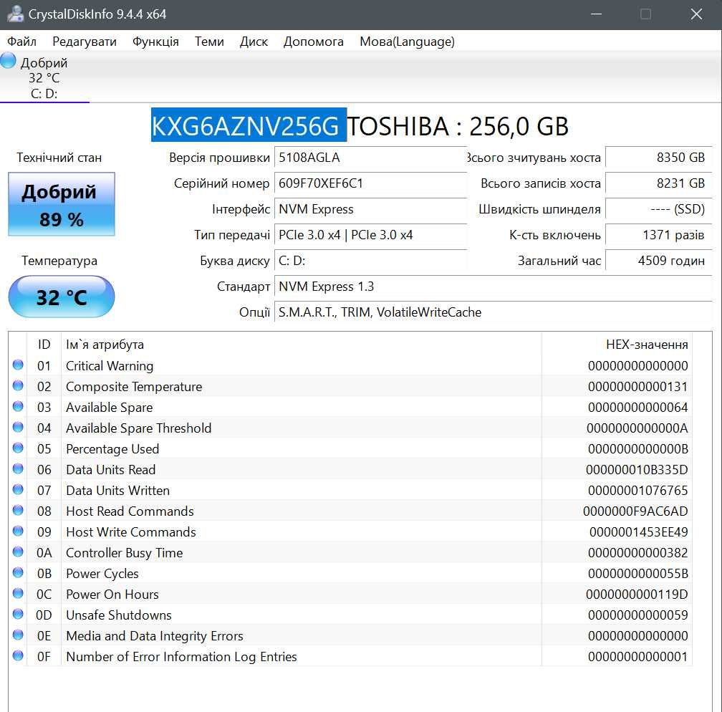Click the total host writes value 8231 GB
Image resolution: width=722 pixels, height=712 pixels.
tap(659, 183)
